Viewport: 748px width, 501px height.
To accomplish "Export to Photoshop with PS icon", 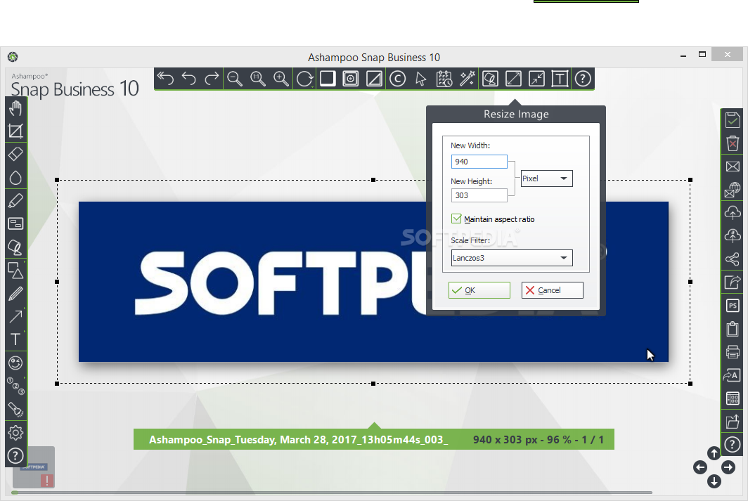I will point(733,306).
